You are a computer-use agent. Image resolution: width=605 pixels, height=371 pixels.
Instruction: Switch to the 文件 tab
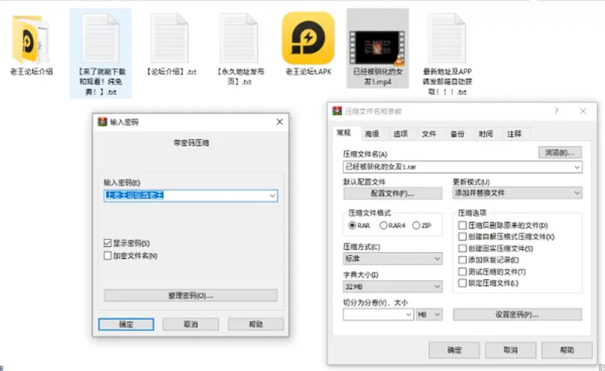[x=429, y=134]
